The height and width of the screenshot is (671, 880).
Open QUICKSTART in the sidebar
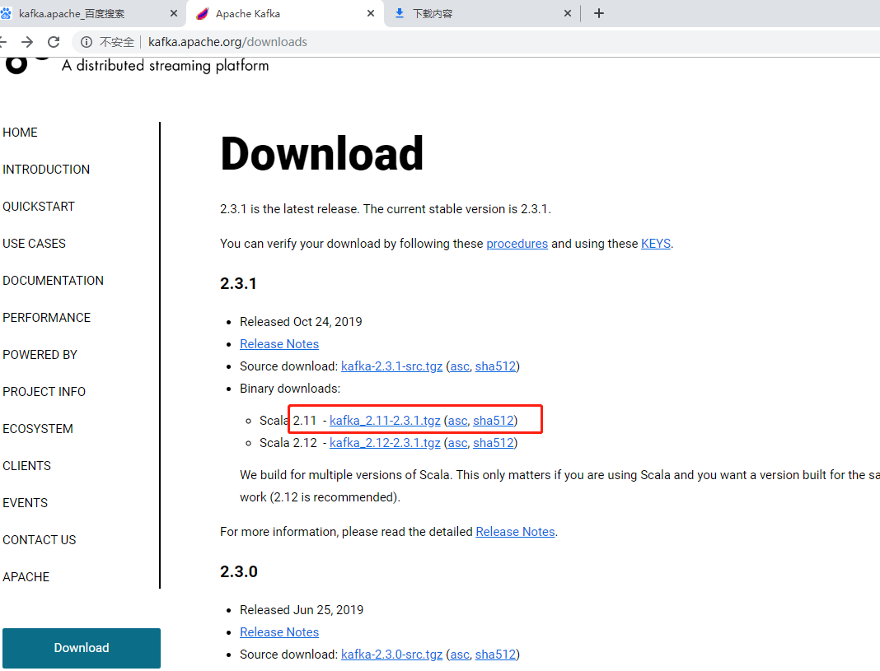[39, 207]
